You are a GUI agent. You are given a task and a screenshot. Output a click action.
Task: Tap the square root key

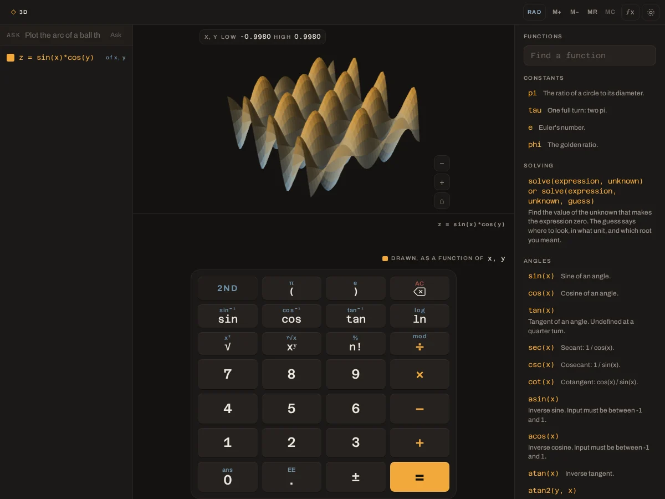[x=228, y=344]
